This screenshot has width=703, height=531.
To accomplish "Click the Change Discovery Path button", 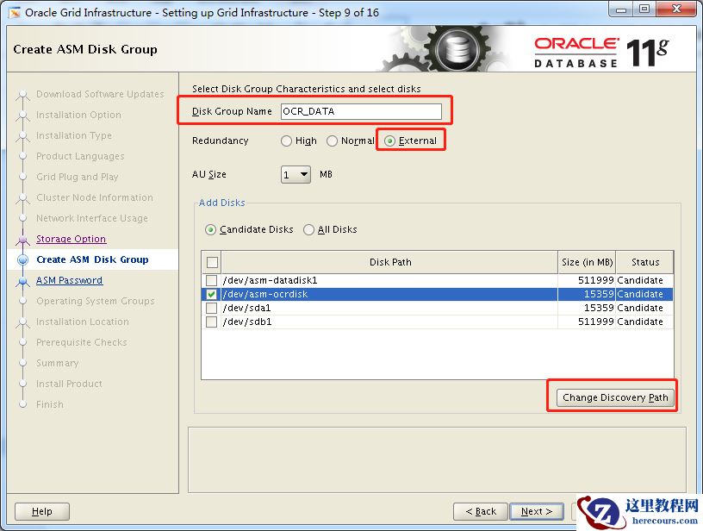I will coord(615,397).
